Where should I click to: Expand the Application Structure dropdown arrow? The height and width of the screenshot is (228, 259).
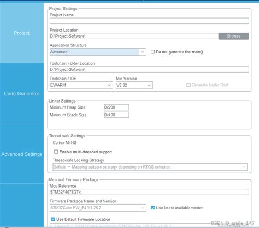pos(143,52)
